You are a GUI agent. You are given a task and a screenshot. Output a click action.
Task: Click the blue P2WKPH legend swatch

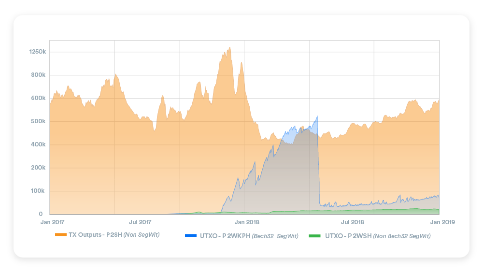191,236
